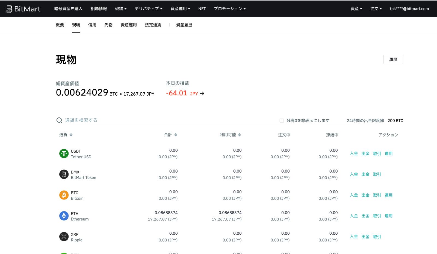Screen dimensions: 437x254
Task: Click the Bitcoin coin icon
Action: click(64, 195)
